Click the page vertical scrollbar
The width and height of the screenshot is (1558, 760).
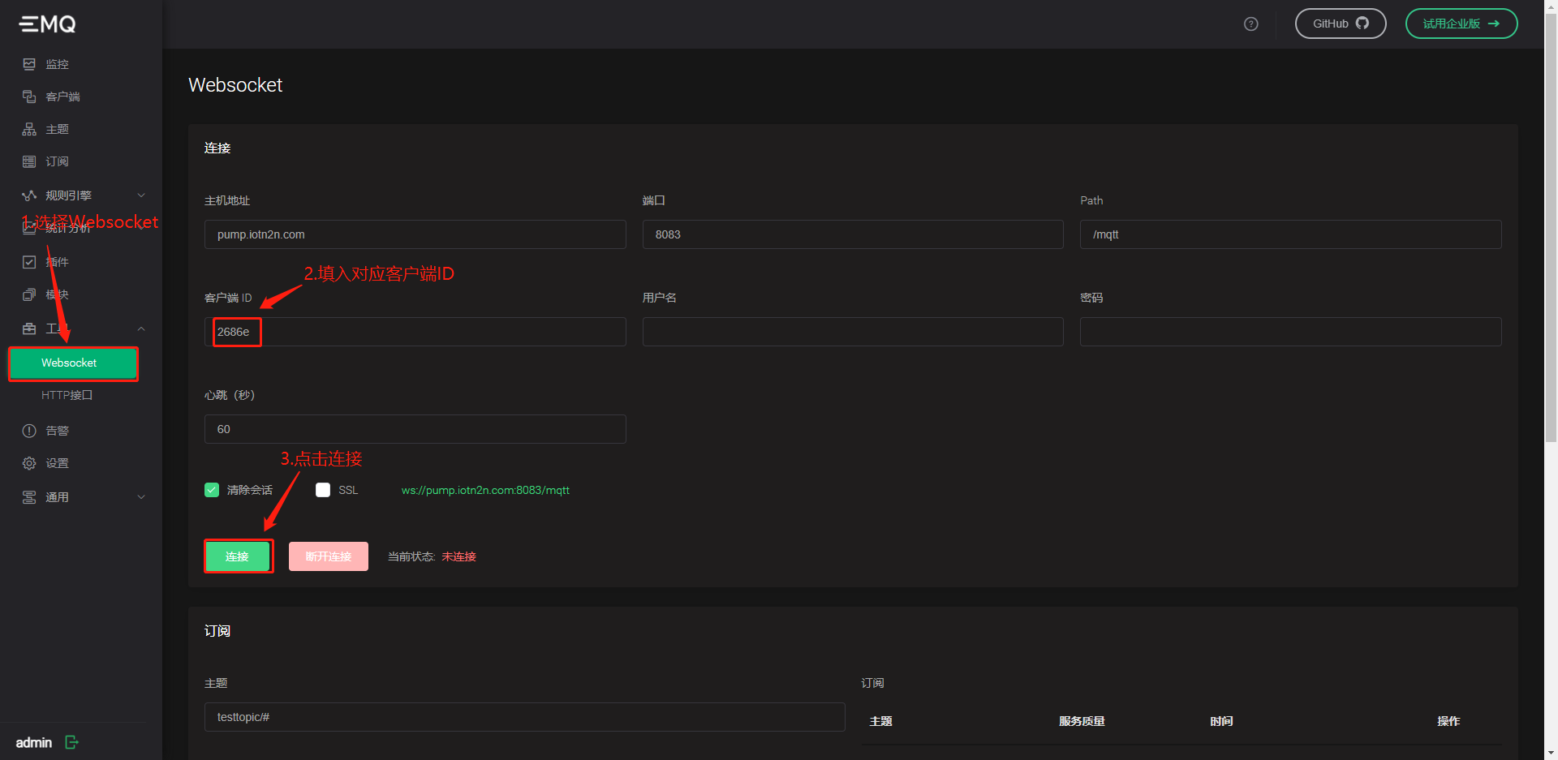click(1551, 243)
